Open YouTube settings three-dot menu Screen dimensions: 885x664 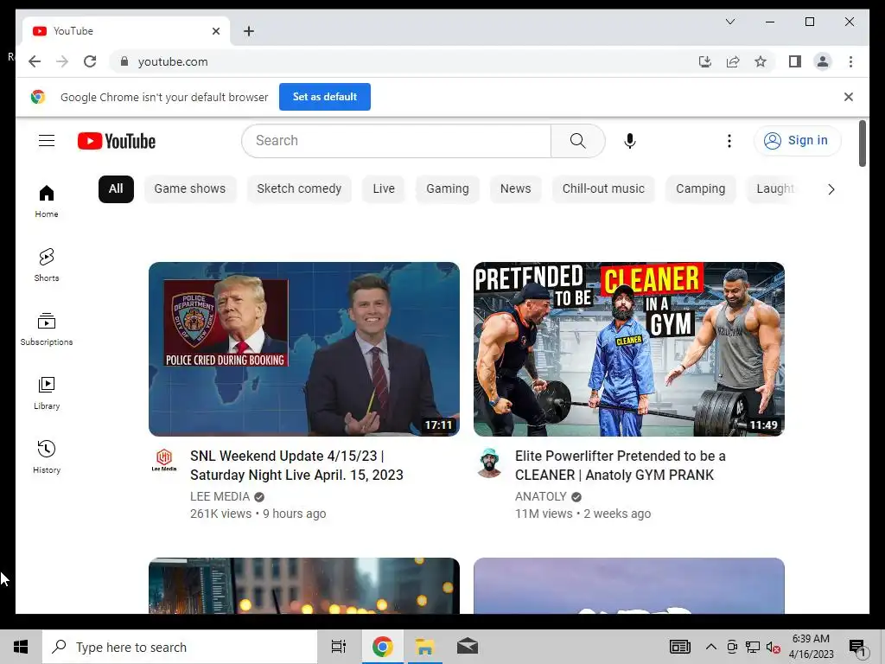click(x=729, y=141)
